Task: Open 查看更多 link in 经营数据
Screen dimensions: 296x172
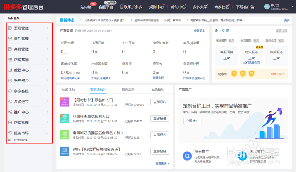Action: pos(199,31)
